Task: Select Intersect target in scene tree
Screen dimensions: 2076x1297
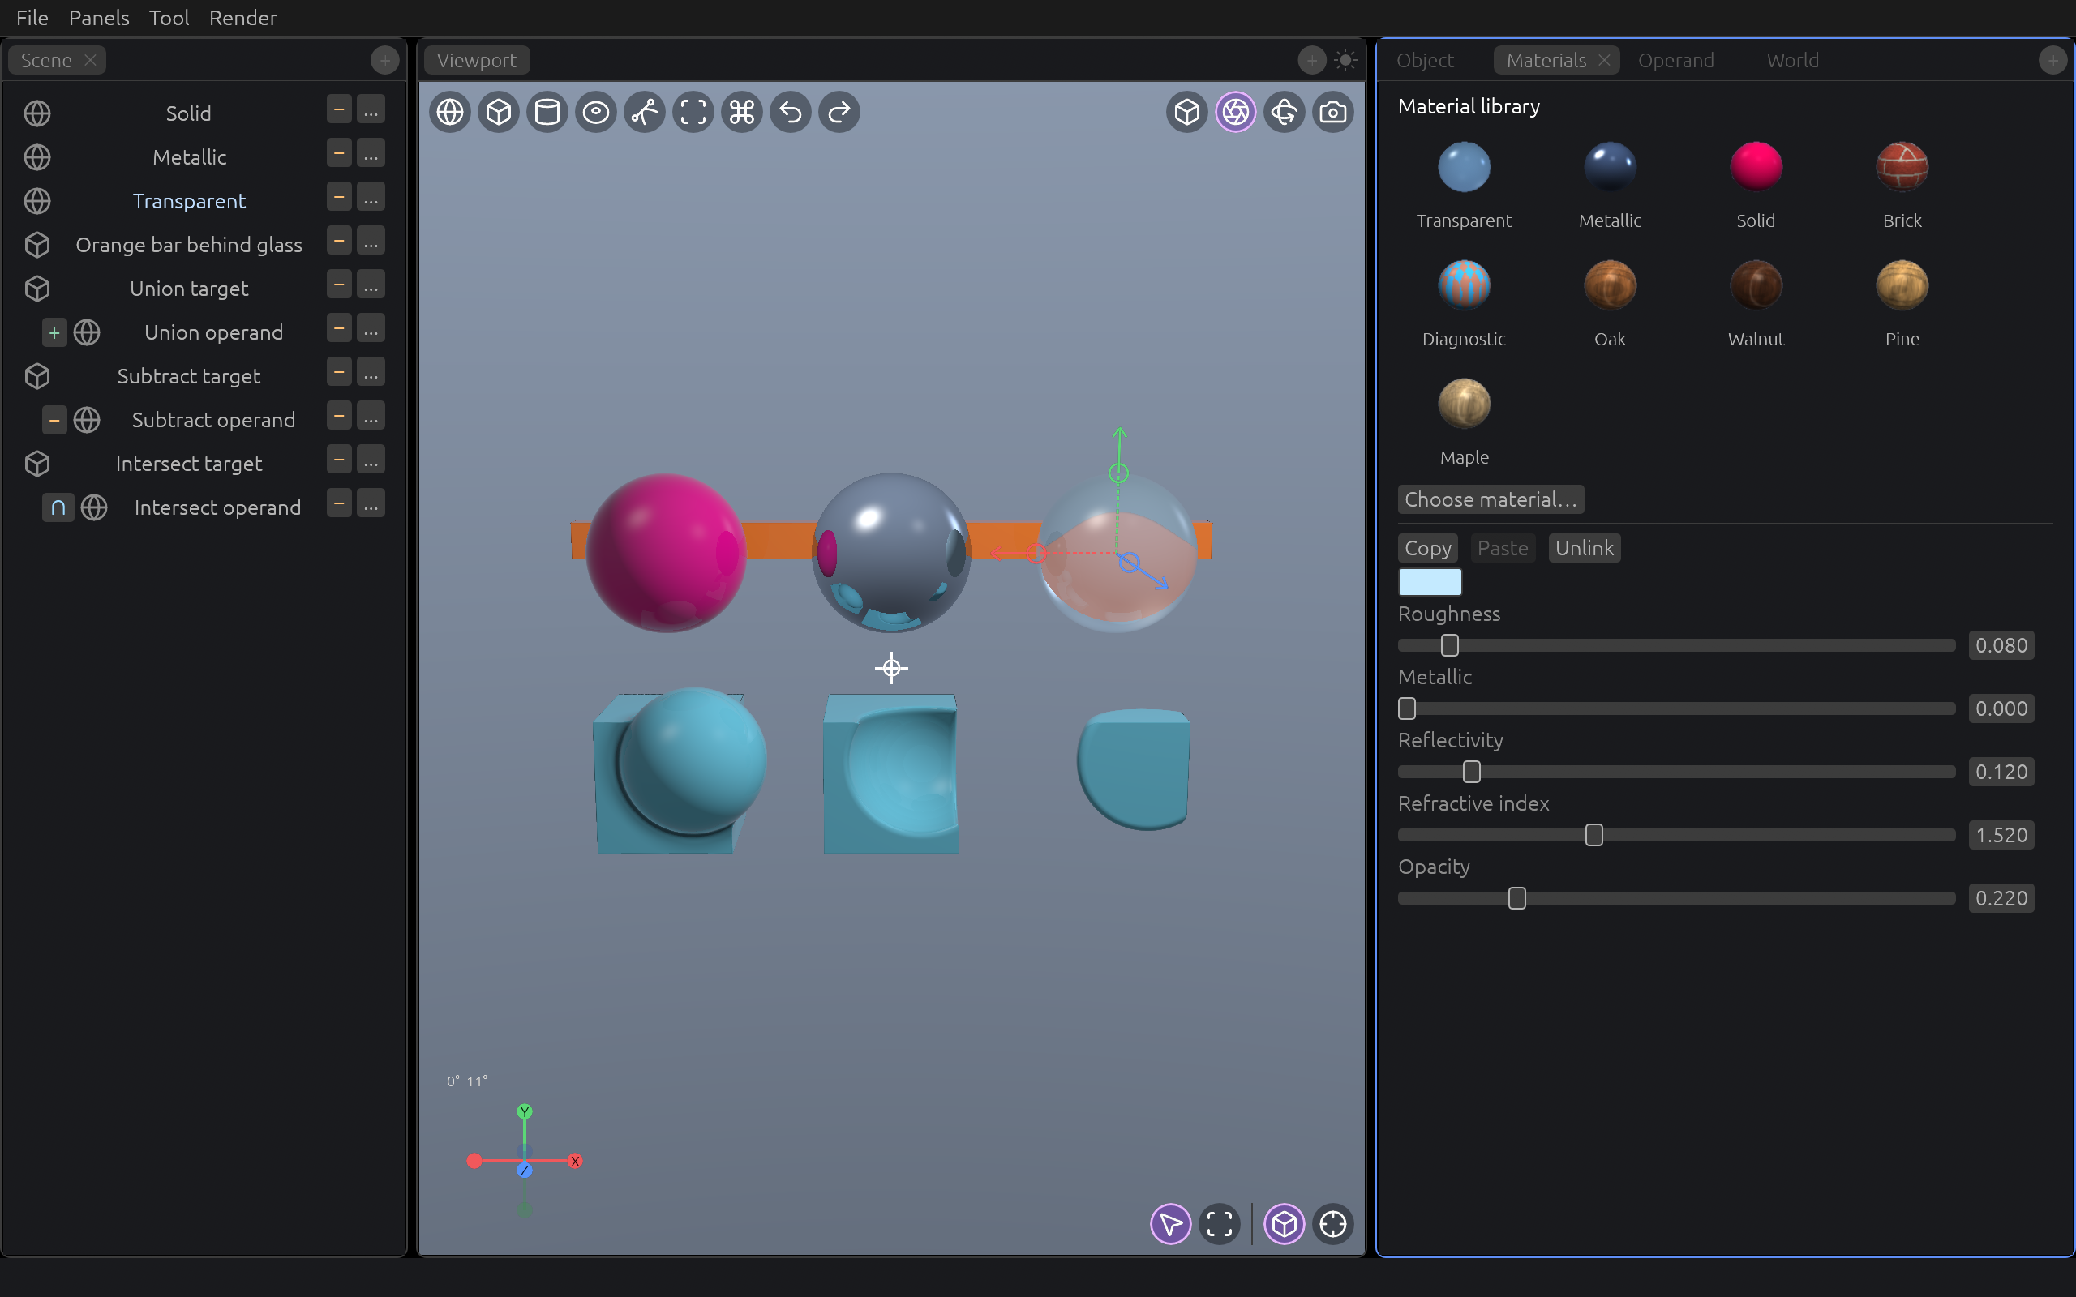Action: (x=189, y=464)
